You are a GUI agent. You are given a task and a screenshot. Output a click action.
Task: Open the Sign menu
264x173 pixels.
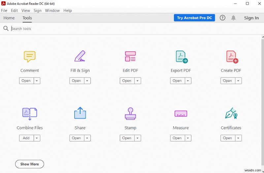tap(37, 11)
